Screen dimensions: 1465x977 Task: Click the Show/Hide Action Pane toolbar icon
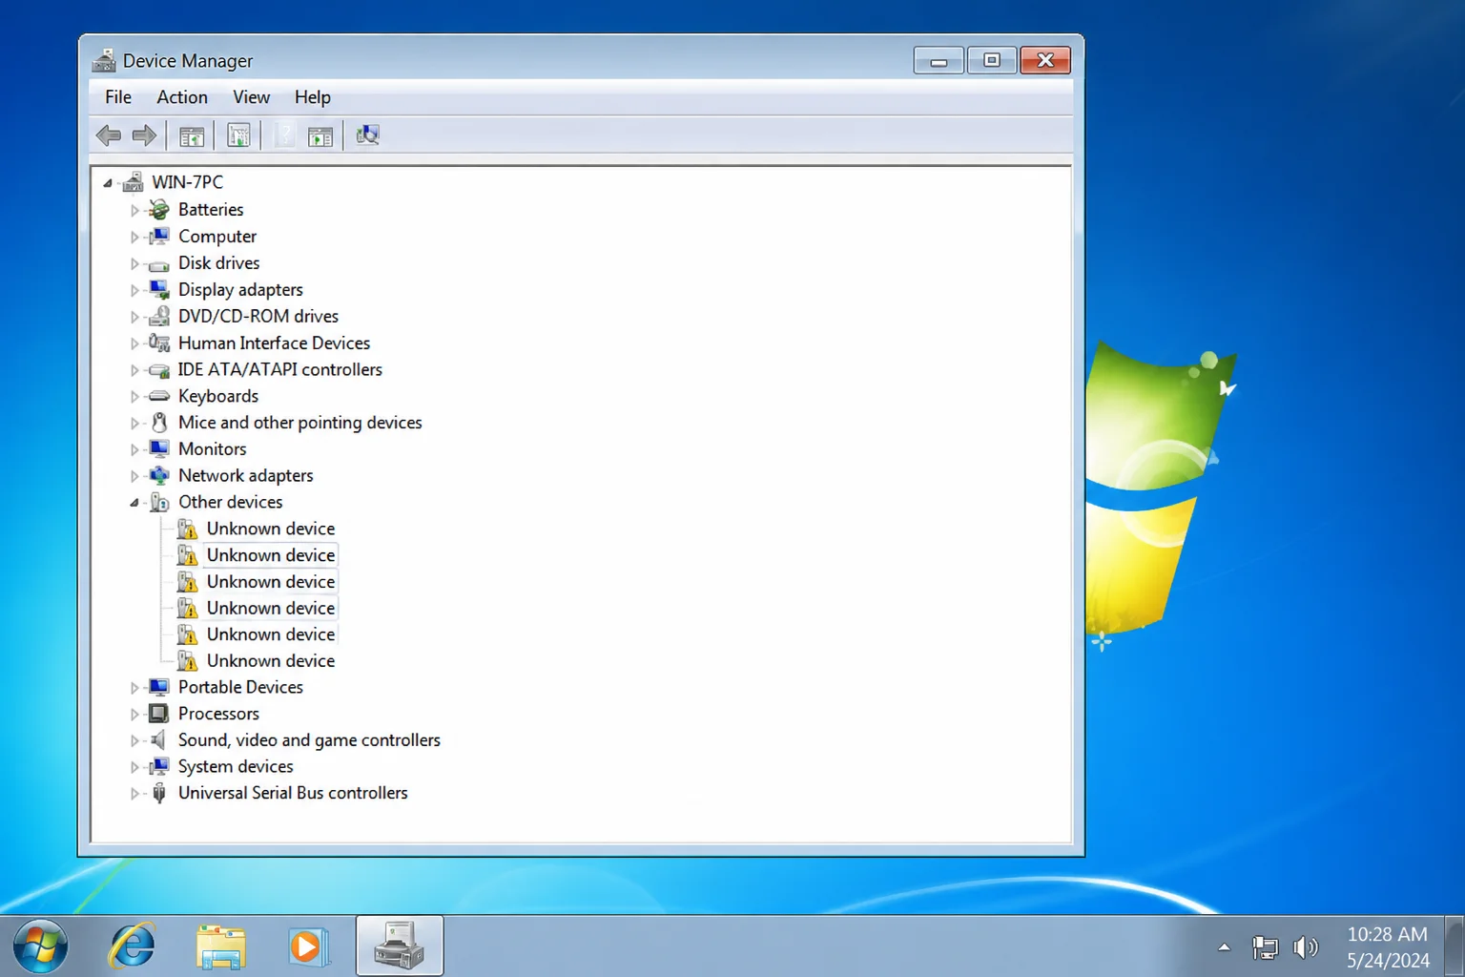(320, 136)
